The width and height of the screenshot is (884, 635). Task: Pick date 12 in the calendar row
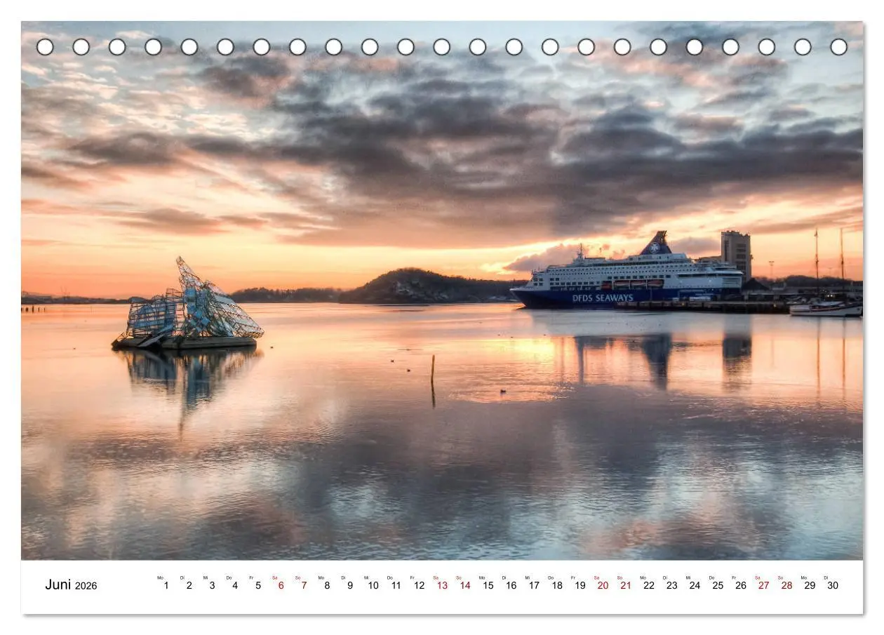click(419, 585)
